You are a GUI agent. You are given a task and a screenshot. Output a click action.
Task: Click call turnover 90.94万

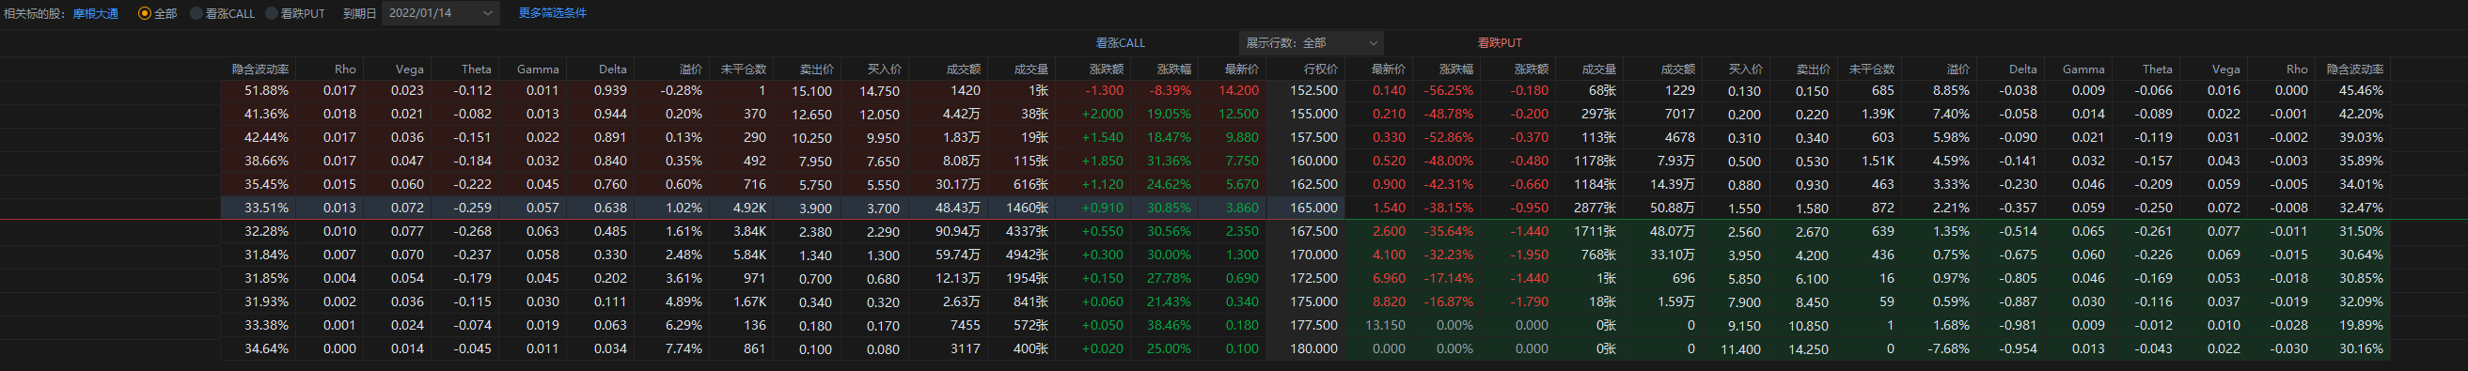(x=958, y=231)
